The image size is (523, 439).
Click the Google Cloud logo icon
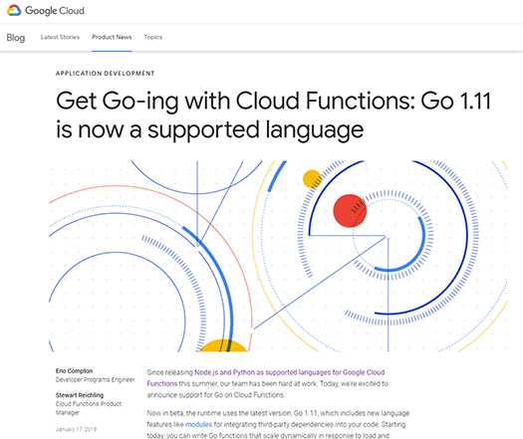click(14, 10)
